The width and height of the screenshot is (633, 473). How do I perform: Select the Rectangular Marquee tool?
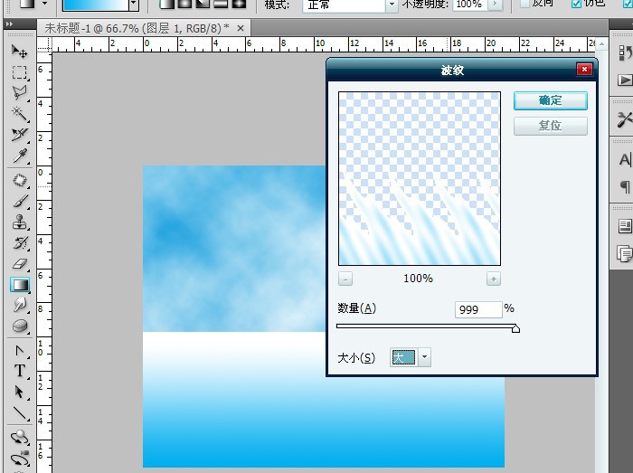click(x=20, y=71)
